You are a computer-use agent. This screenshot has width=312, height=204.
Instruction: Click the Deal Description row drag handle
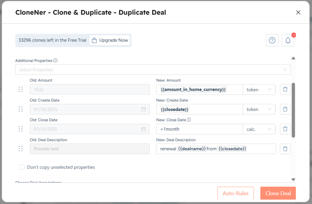pos(21,148)
